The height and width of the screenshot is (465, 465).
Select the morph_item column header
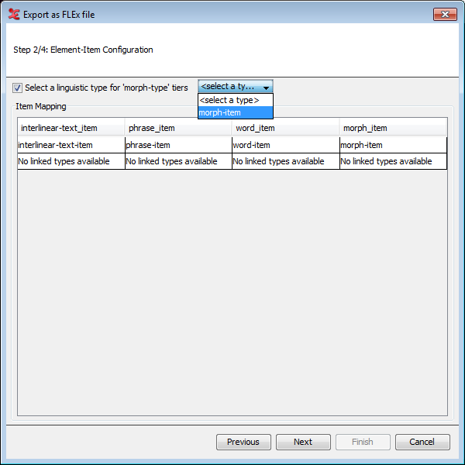393,128
